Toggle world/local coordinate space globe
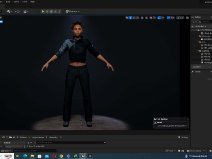Viewport: 212px width, 159px height. pyautogui.click(x=142, y=18)
